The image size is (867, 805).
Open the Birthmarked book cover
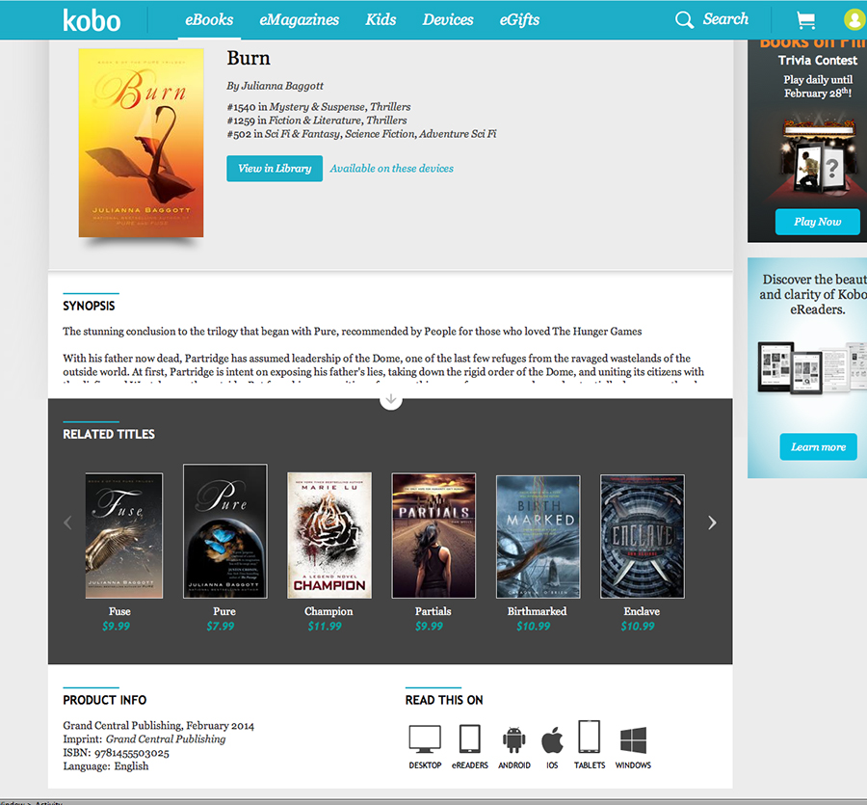point(538,537)
